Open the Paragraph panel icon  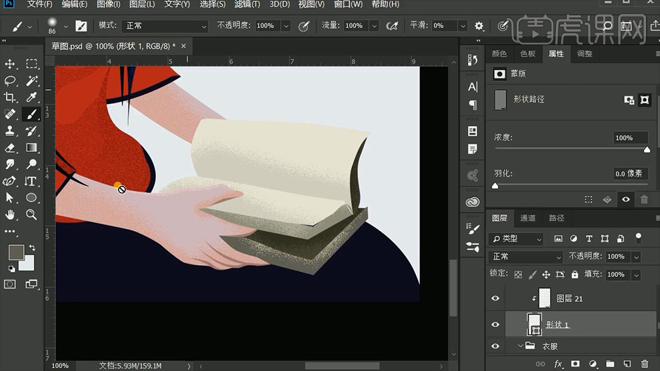click(x=472, y=105)
